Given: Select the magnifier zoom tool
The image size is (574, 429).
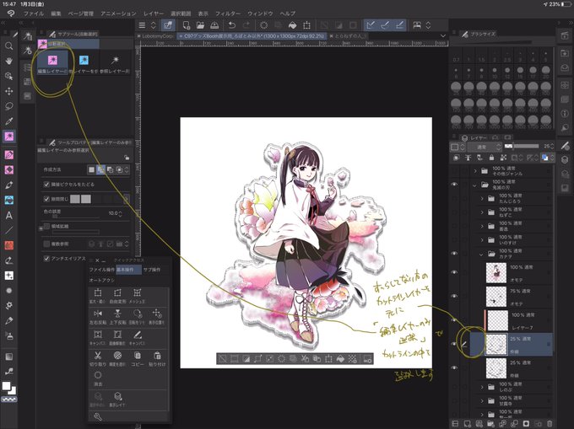Looking at the screenshot, I should coord(8,46).
